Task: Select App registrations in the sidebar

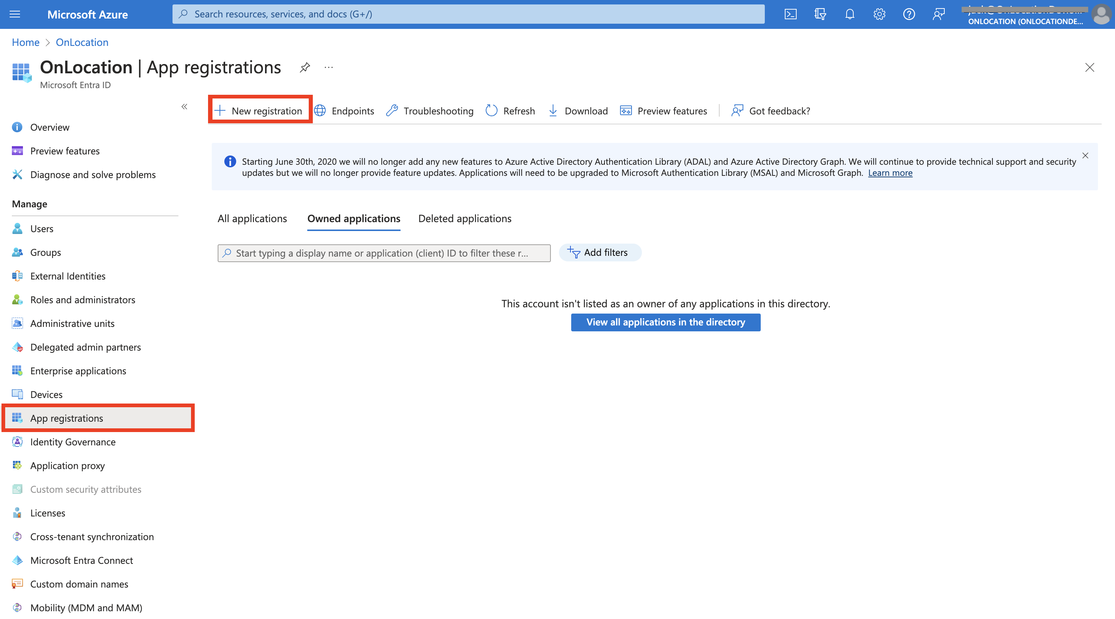Action: (x=98, y=418)
